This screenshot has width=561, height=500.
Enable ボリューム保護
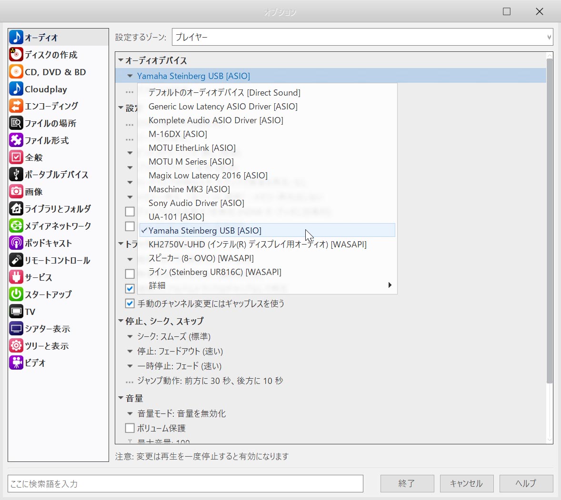tap(130, 428)
